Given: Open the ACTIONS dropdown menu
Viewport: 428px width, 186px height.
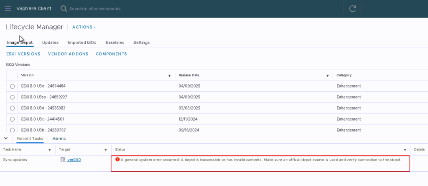Looking at the screenshot, I should 84,27.
